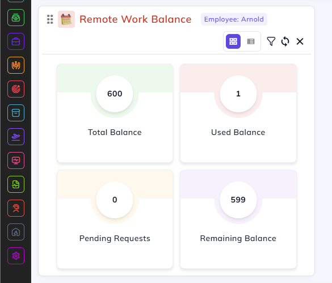
Task: Open the target goals sidebar icon
Action: (x=16, y=89)
